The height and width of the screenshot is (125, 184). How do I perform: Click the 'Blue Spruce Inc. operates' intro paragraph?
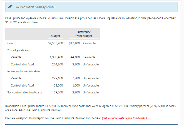[90, 20]
